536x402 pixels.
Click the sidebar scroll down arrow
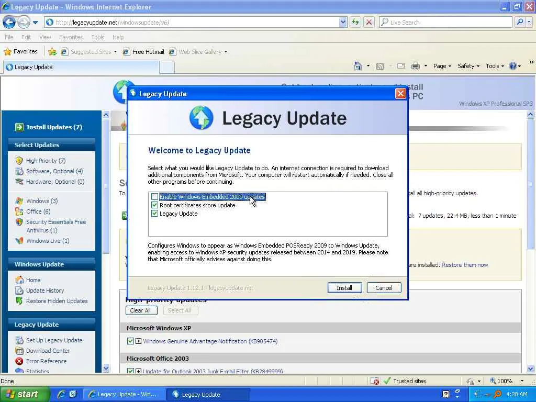tap(106, 368)
